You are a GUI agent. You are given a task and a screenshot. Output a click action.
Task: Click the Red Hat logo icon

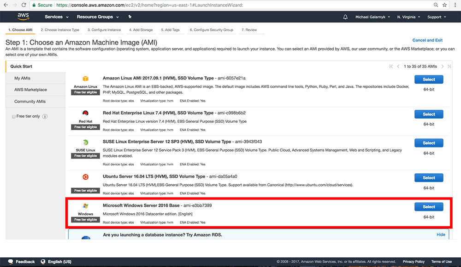click(85, 112)
